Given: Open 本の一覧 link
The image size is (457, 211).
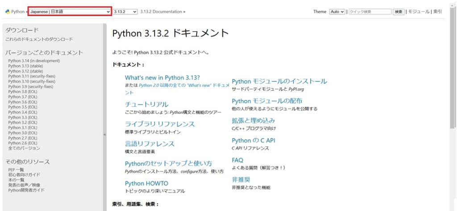Looking at the screenshot, I should tap(17, 180).
